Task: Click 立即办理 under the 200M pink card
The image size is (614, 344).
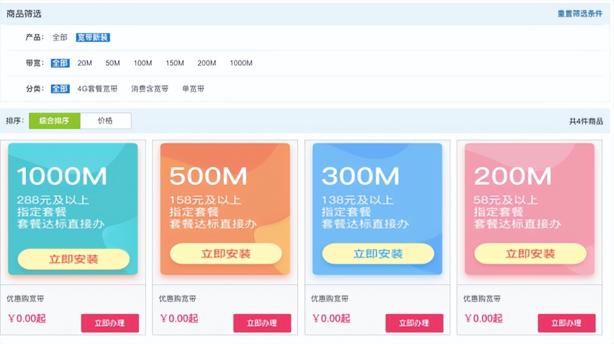Action: [x=567, y=323]
